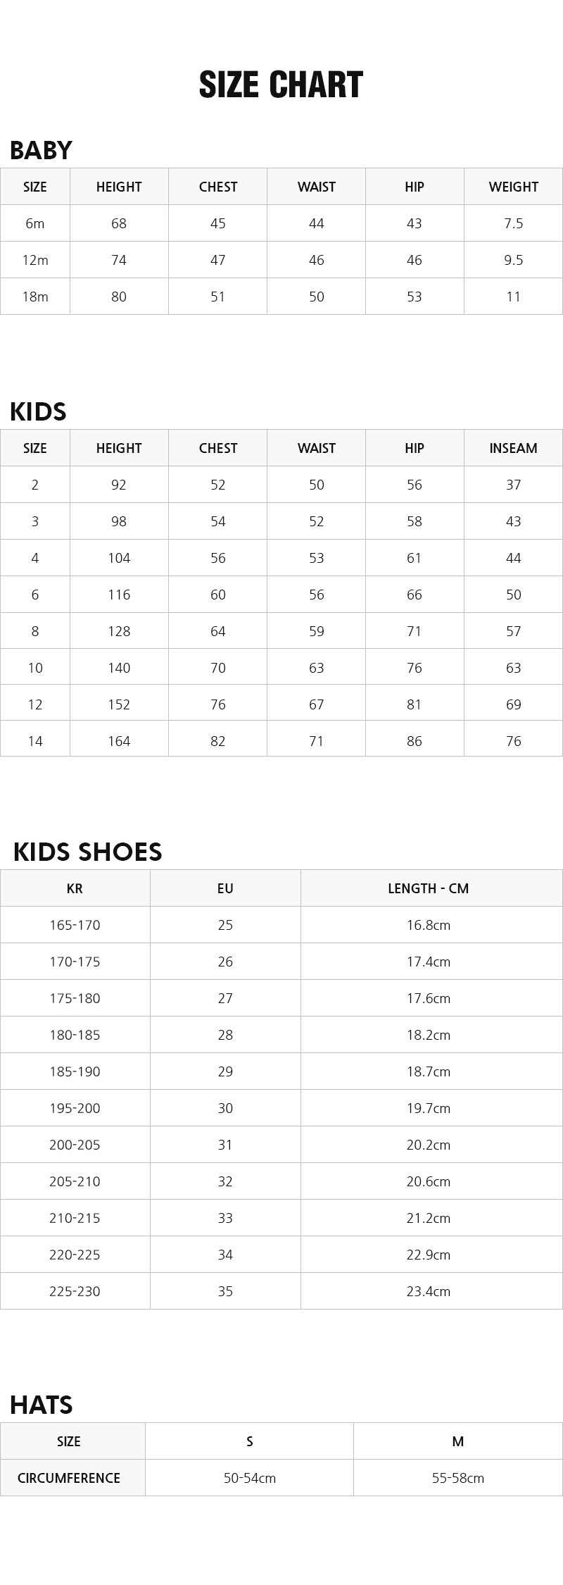Select the kids height value 104
The height and width of the screenshot is (1585, 563).
[119, 558]
